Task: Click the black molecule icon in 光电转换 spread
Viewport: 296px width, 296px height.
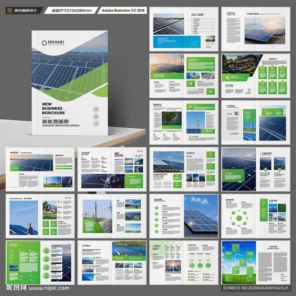Action: pos(236,113)
